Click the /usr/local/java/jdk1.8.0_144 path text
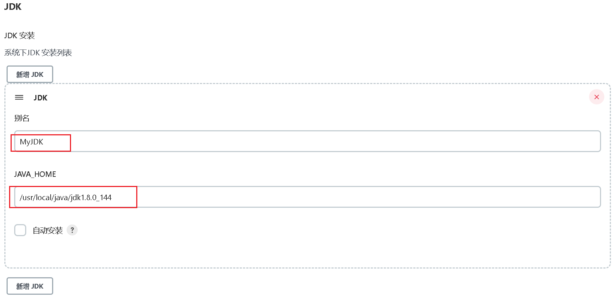This screenshot has width=612, height=302. (66, 198)
